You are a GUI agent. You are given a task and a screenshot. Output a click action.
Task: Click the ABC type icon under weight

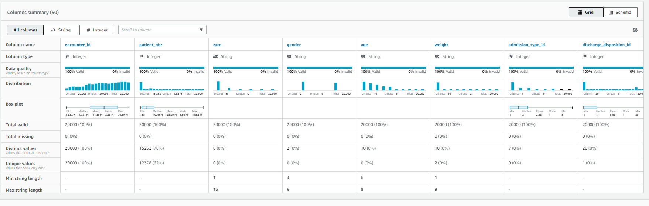pos(437,56)
